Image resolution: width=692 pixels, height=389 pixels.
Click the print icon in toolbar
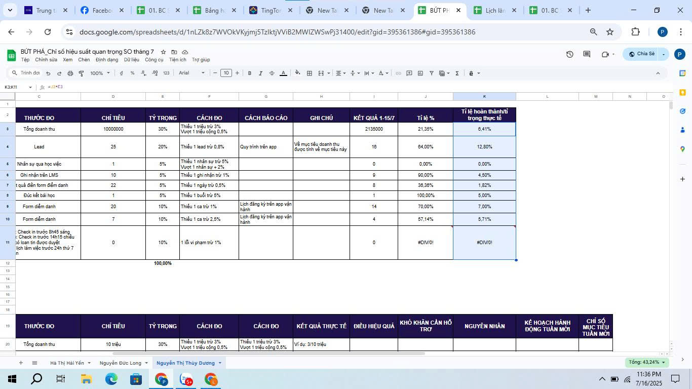tap(70, 73)
